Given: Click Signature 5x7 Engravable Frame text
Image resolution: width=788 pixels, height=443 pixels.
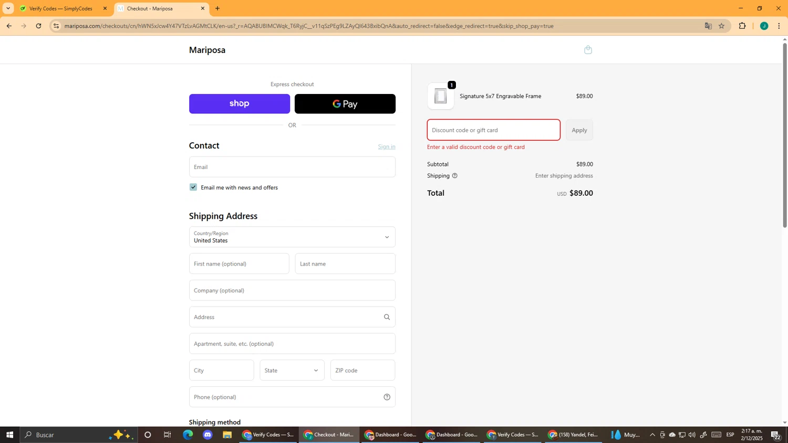Looking at the screenshot, I should 500,96.
